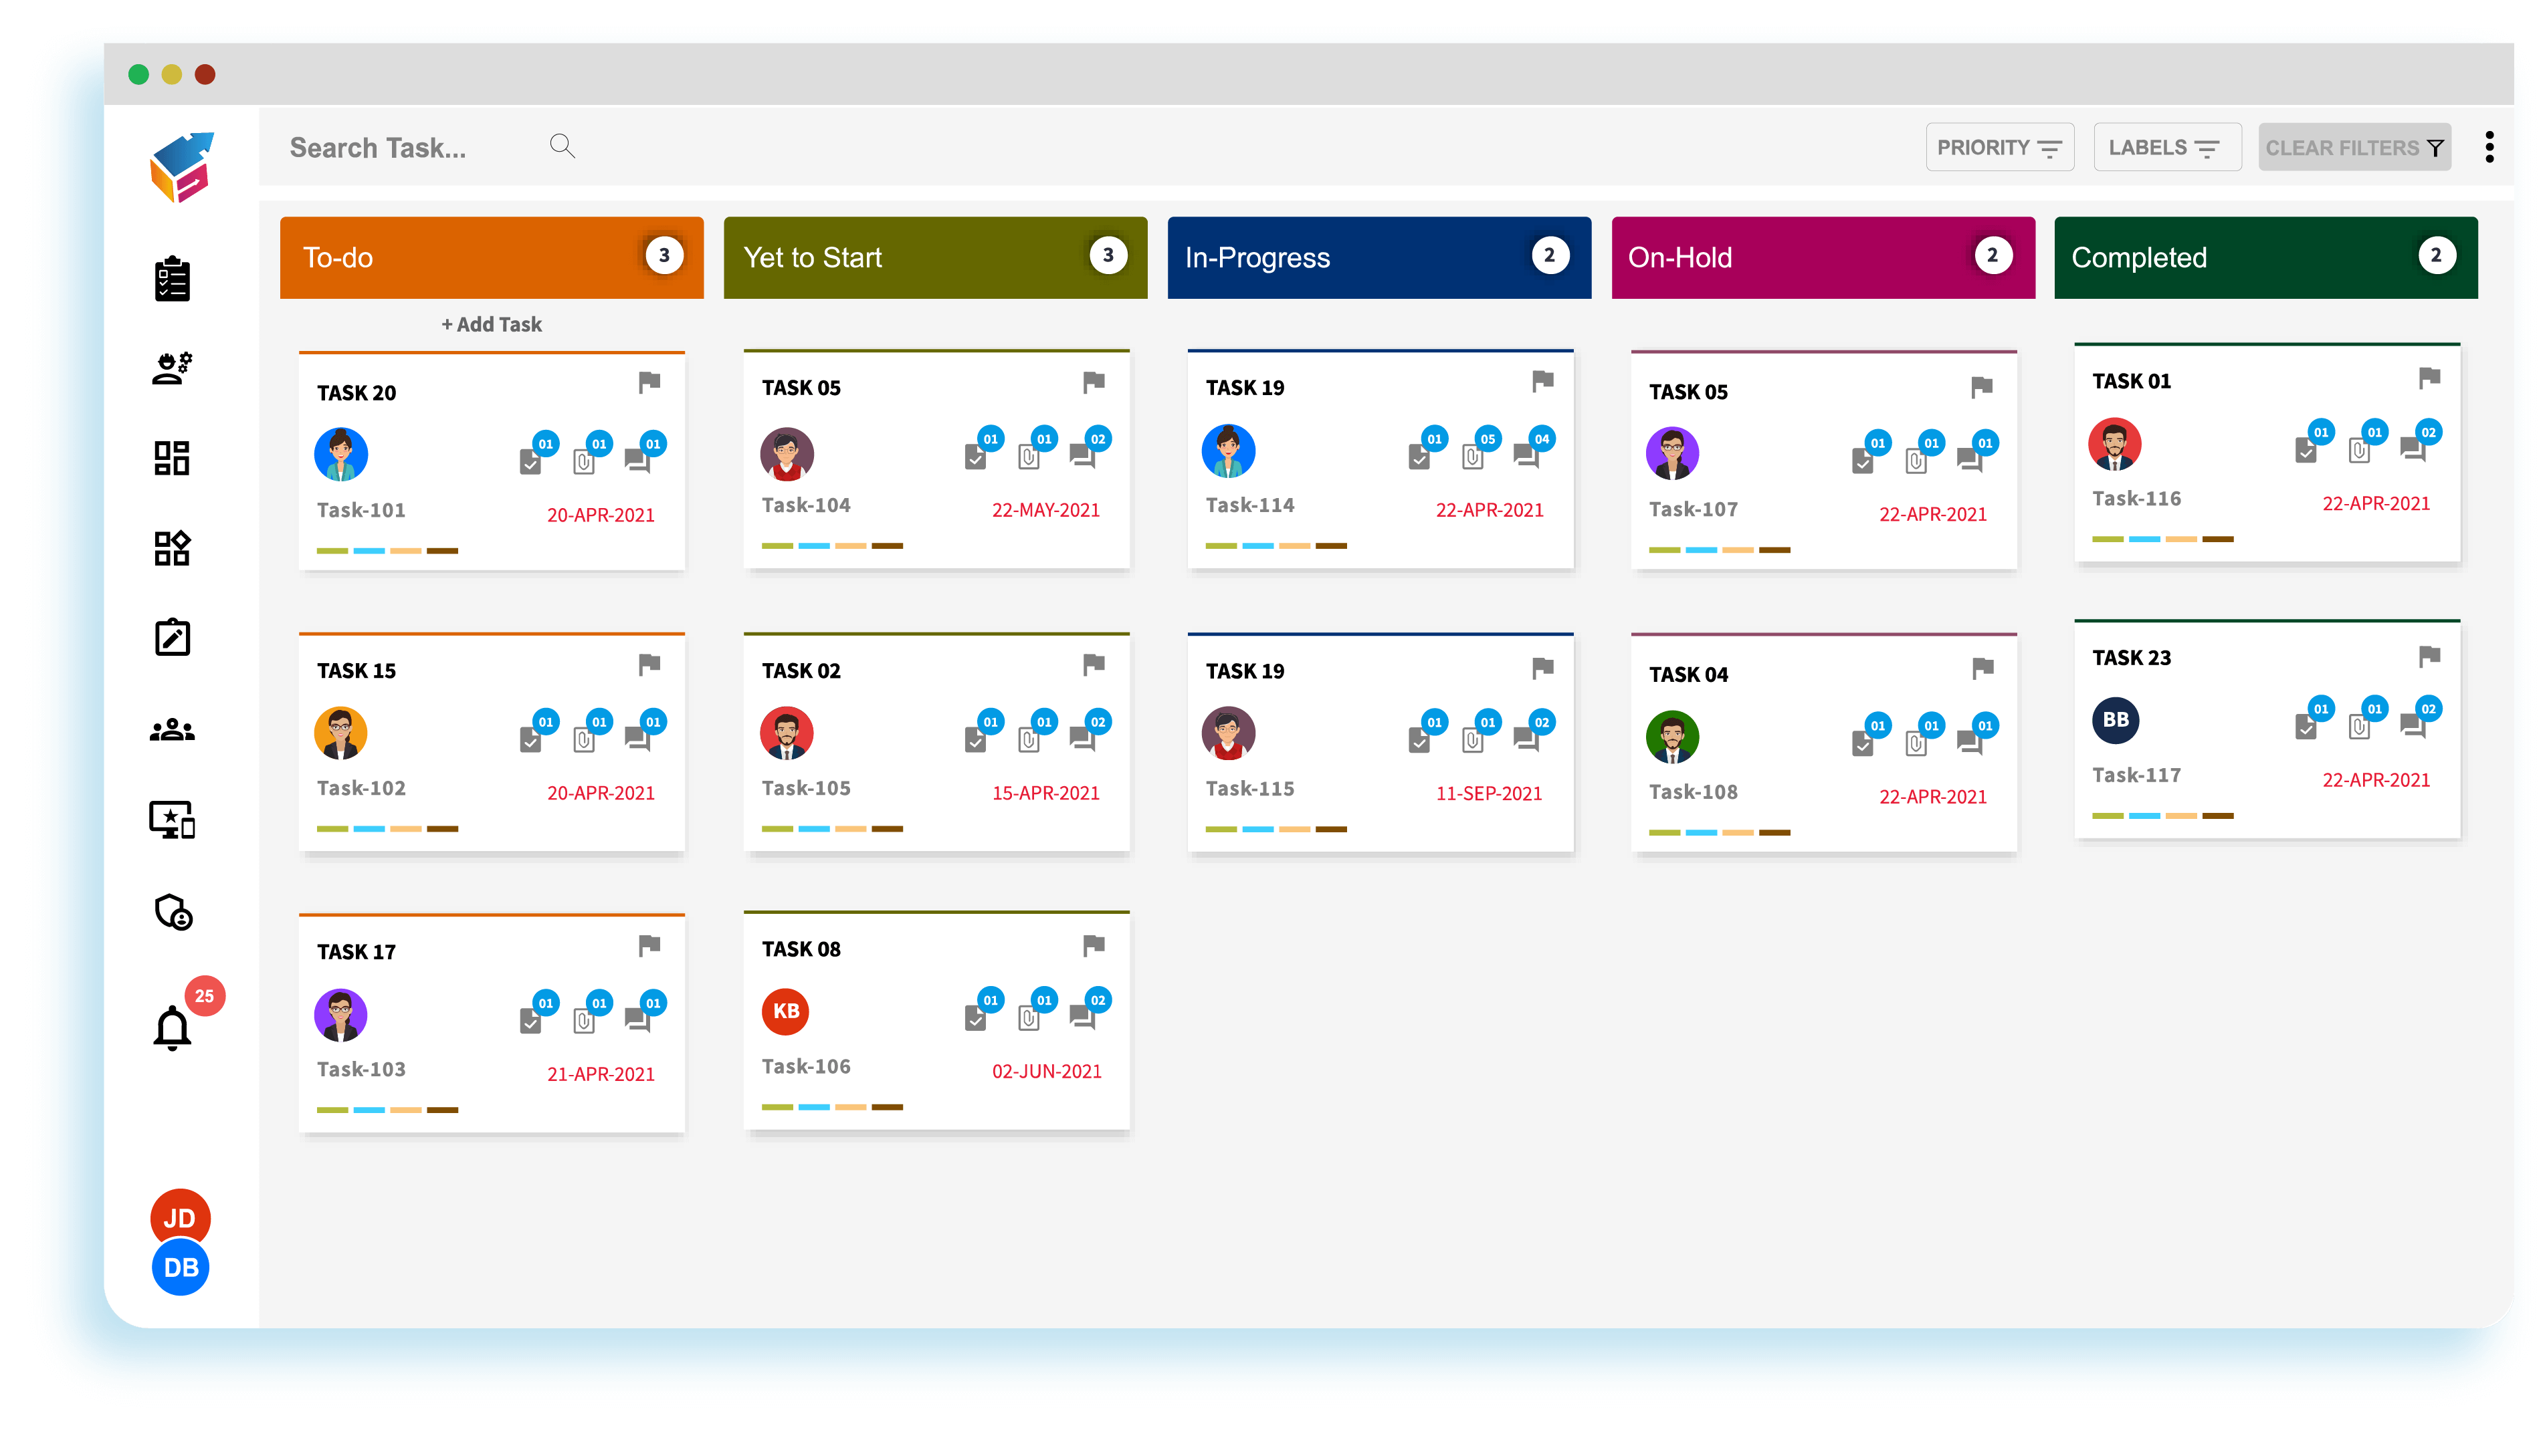This screenshot has width=2545, height=1456.
Task: Open the user settings gear sidebar icon
Action: pos(172,368)
